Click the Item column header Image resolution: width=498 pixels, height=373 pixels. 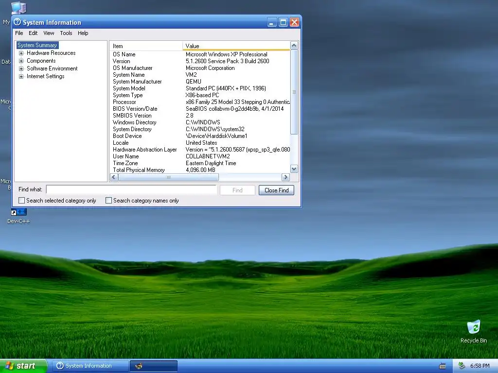[x=146, y=46]
